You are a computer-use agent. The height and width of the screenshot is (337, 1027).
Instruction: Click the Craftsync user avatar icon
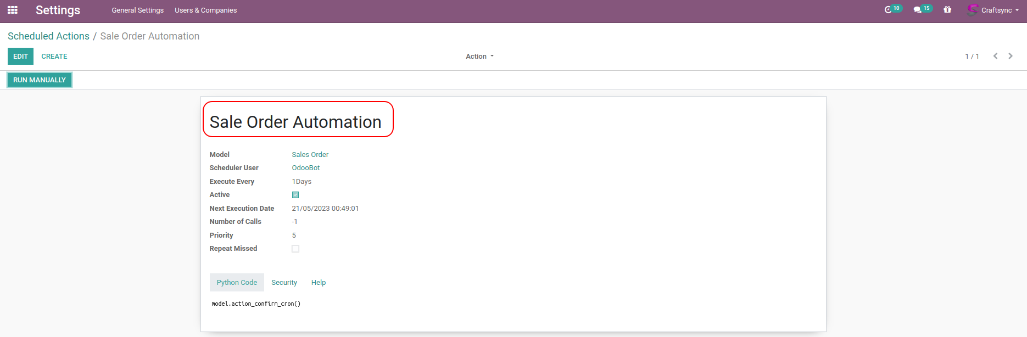coord(973,10)
